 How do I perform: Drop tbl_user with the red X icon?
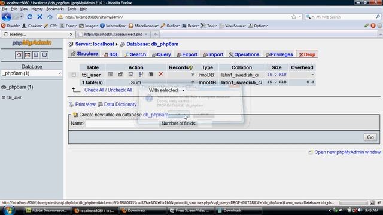click(x=161, y=74)
